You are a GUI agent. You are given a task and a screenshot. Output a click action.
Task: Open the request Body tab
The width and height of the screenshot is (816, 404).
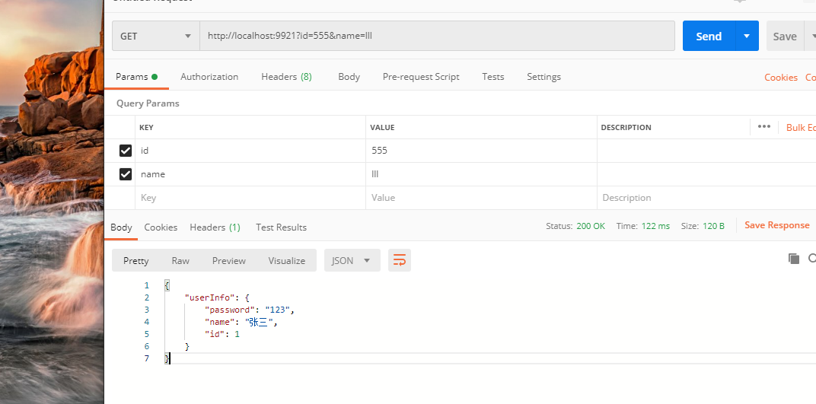349,76
